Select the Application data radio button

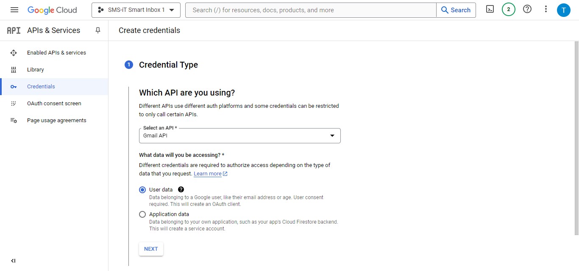click(142, 214)
